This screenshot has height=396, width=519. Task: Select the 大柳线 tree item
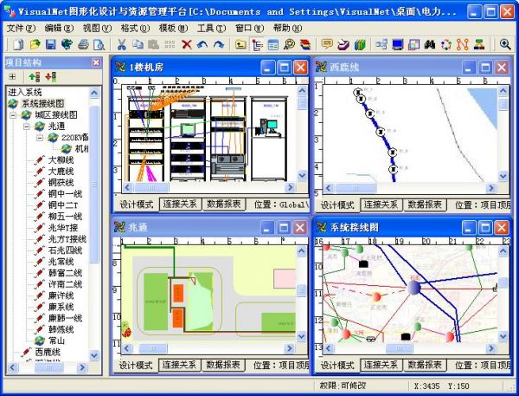[x=61, y=160]
